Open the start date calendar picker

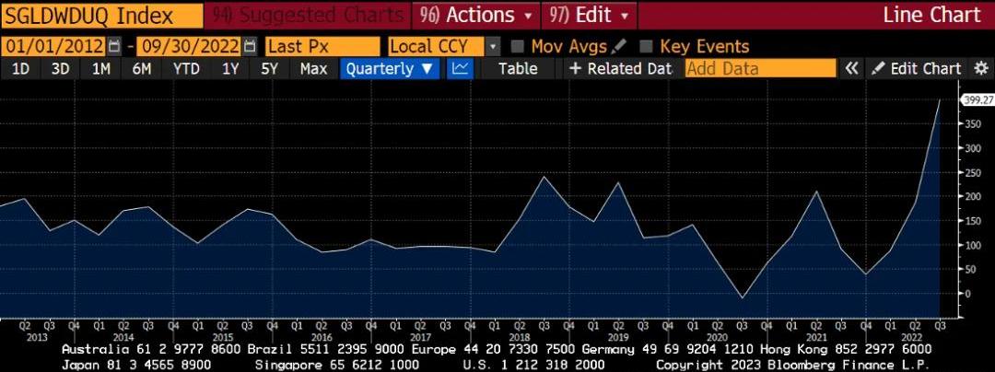coord(114,46)
